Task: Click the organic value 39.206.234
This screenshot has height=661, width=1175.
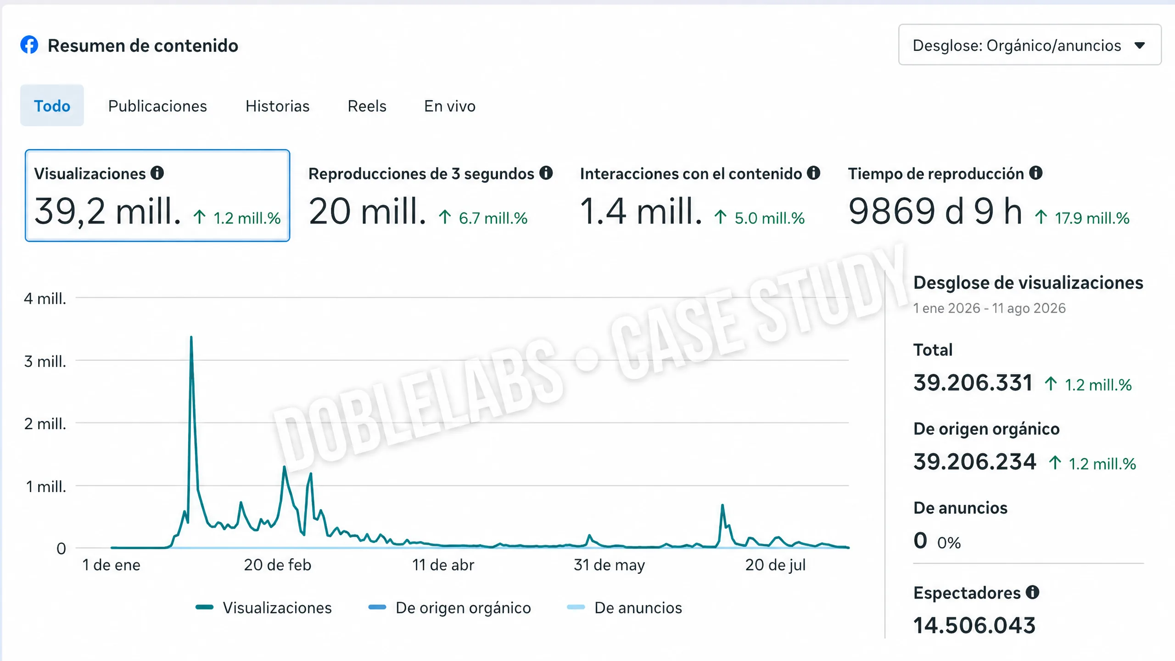Action: [975, 462]
